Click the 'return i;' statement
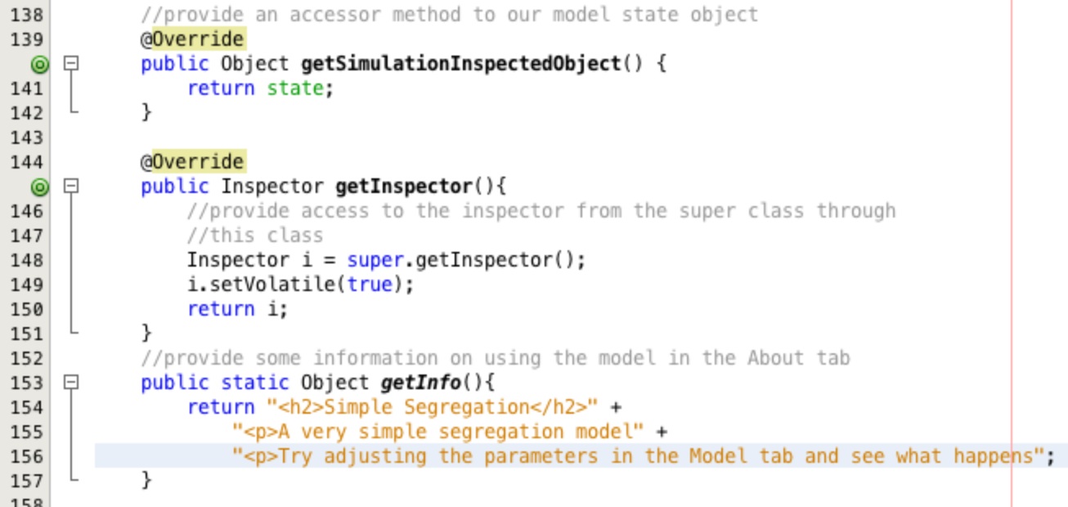 tap(238, 309)
